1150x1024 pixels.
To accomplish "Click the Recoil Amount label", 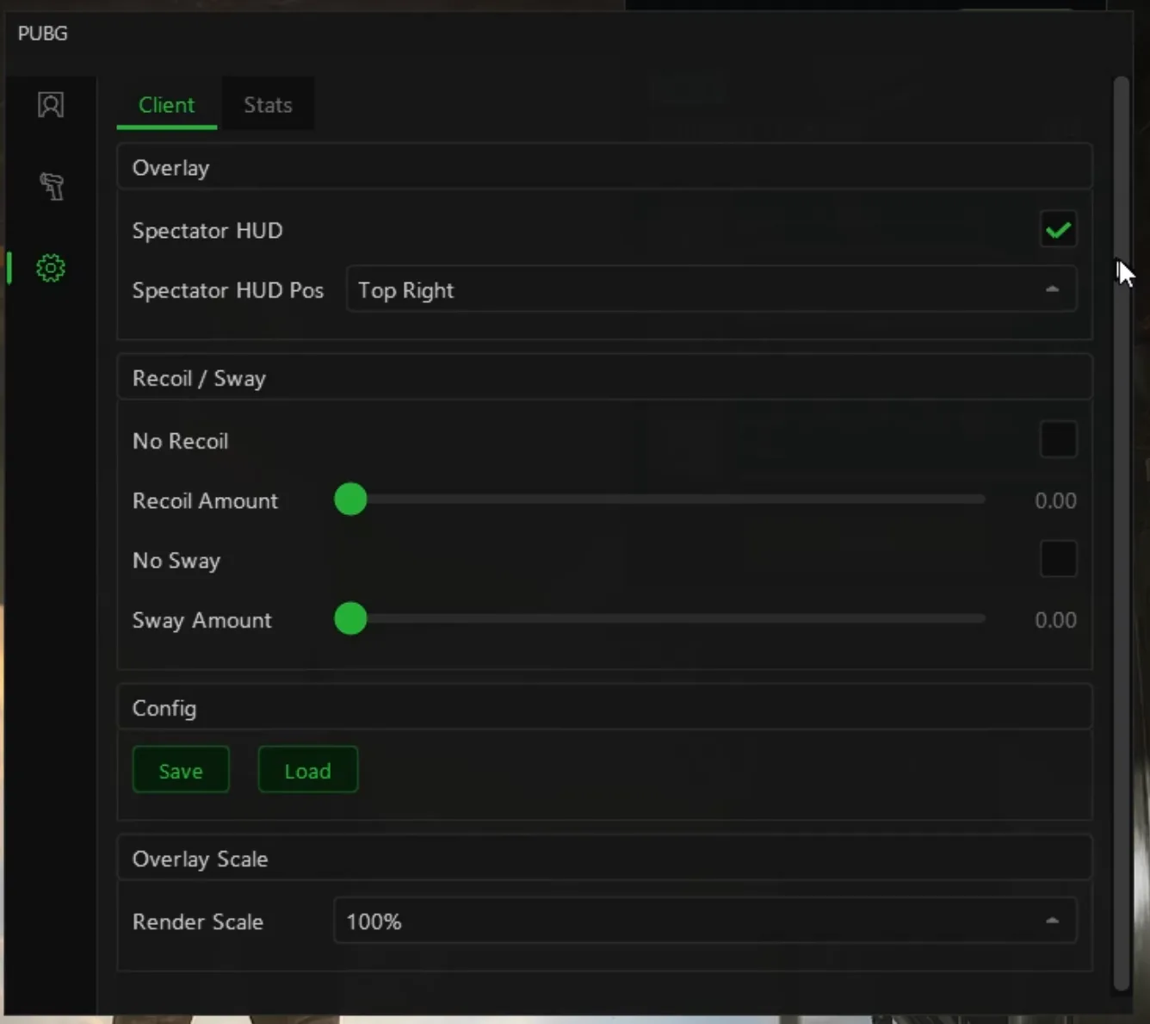I will point(205,500).
